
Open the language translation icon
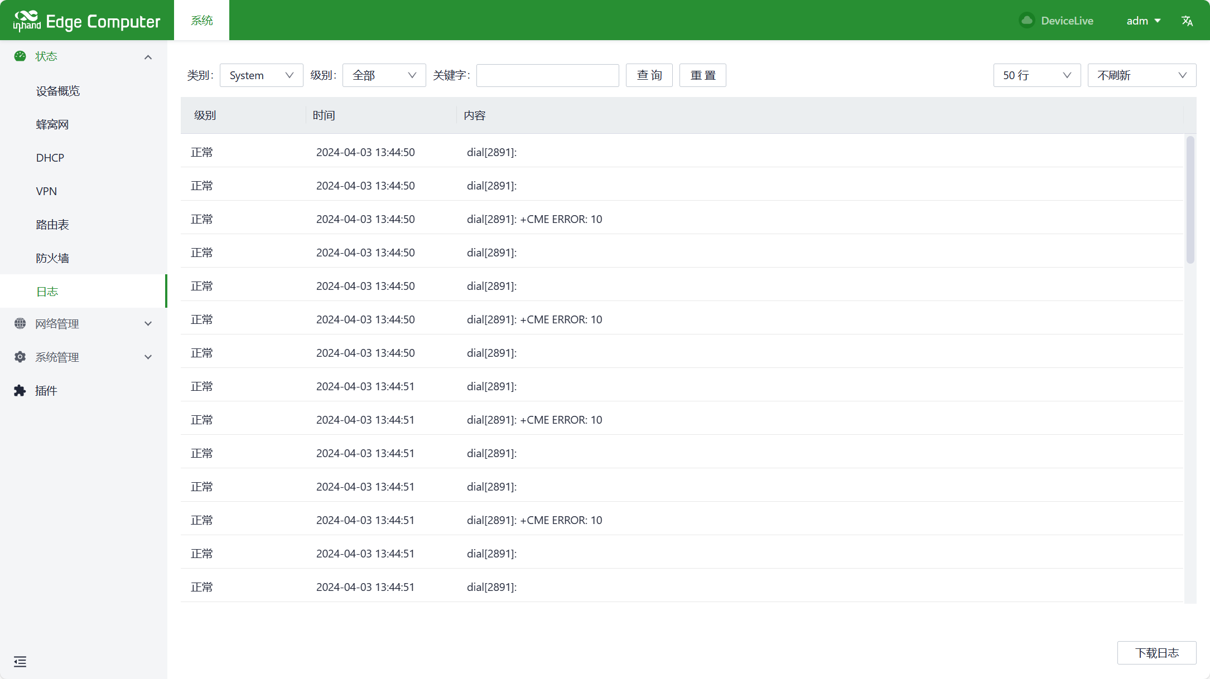tap(1187, 21)
